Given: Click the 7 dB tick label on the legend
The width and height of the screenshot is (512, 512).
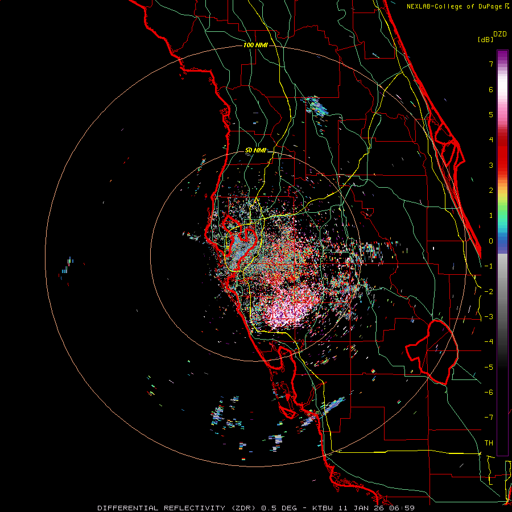Looking at the screenshot, I should [x=491, y=64].
